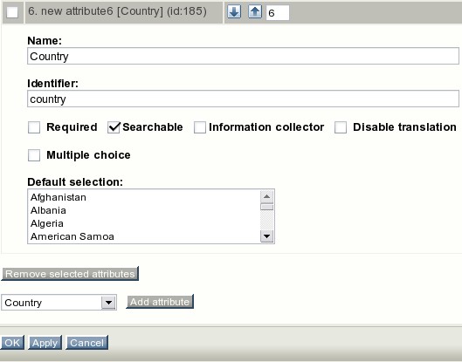Click the default selection list scroll up arrow
The image size is (462, 362).
click(267, 196)
